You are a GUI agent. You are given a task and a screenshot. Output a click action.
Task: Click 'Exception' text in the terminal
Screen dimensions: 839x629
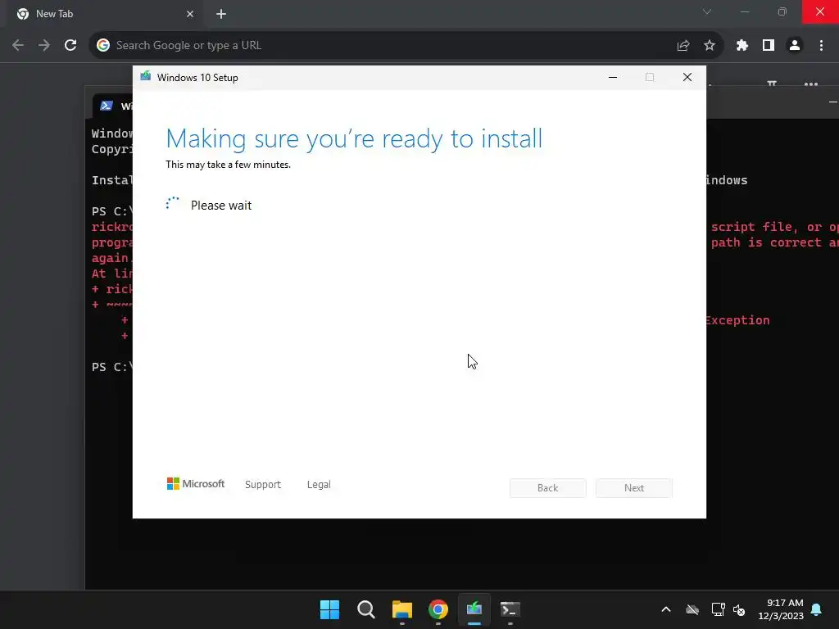(x=738, y=320)
